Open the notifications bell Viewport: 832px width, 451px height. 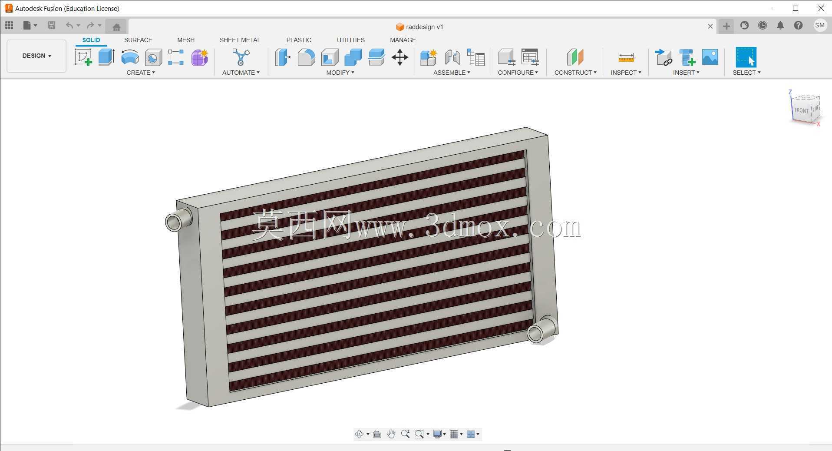780,26
